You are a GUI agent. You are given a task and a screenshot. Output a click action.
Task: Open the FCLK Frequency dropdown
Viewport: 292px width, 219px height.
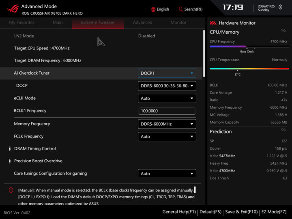167,137
